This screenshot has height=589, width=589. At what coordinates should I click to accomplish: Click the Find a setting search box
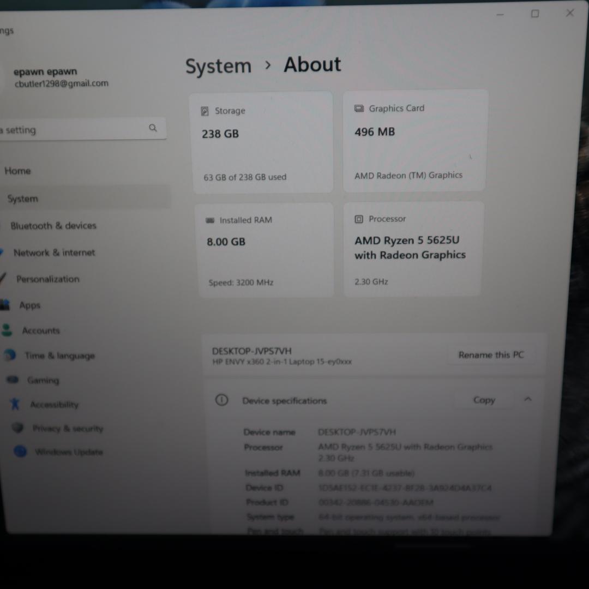[82, 129]
